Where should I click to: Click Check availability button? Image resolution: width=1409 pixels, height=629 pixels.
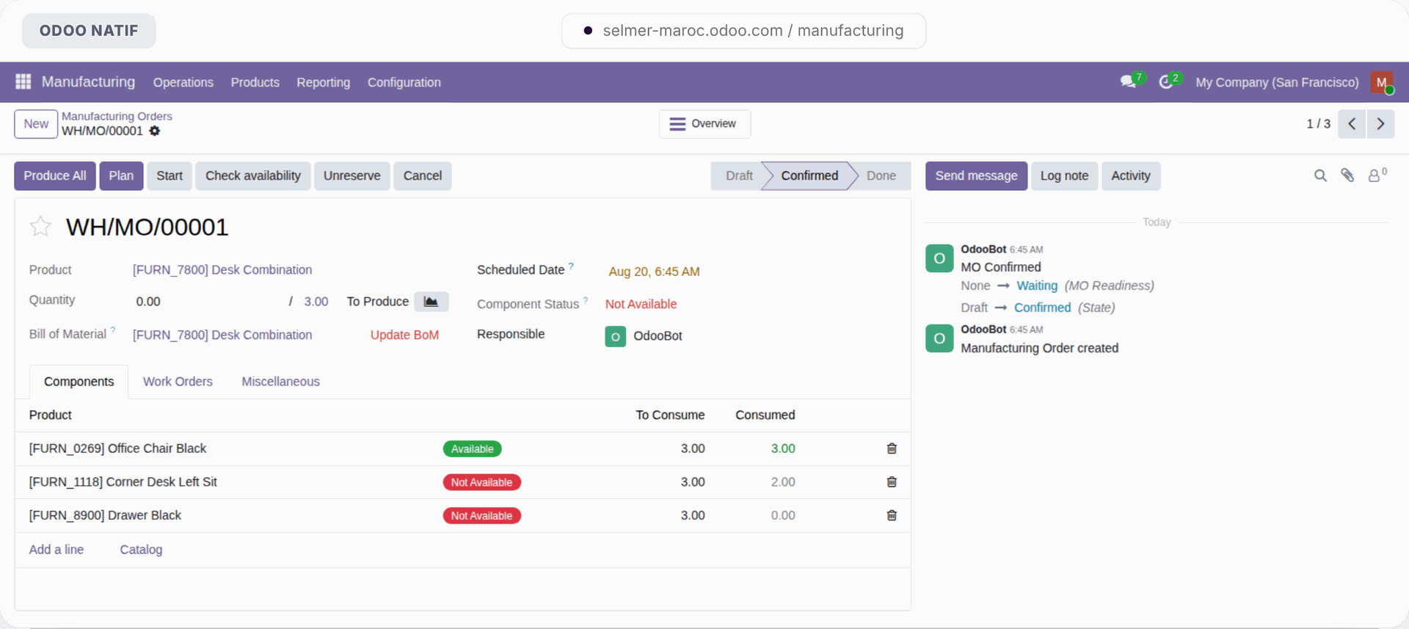coord(253,175)
